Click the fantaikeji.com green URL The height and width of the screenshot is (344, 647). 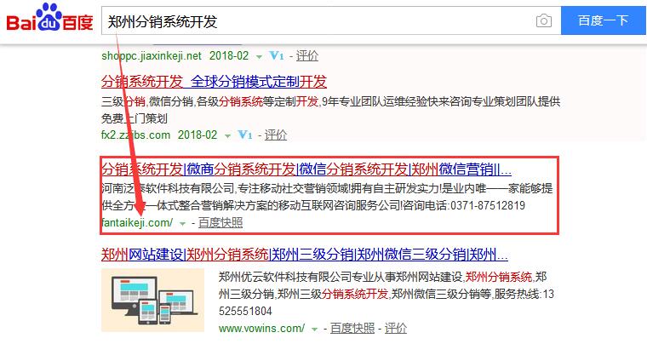[136, 222]
